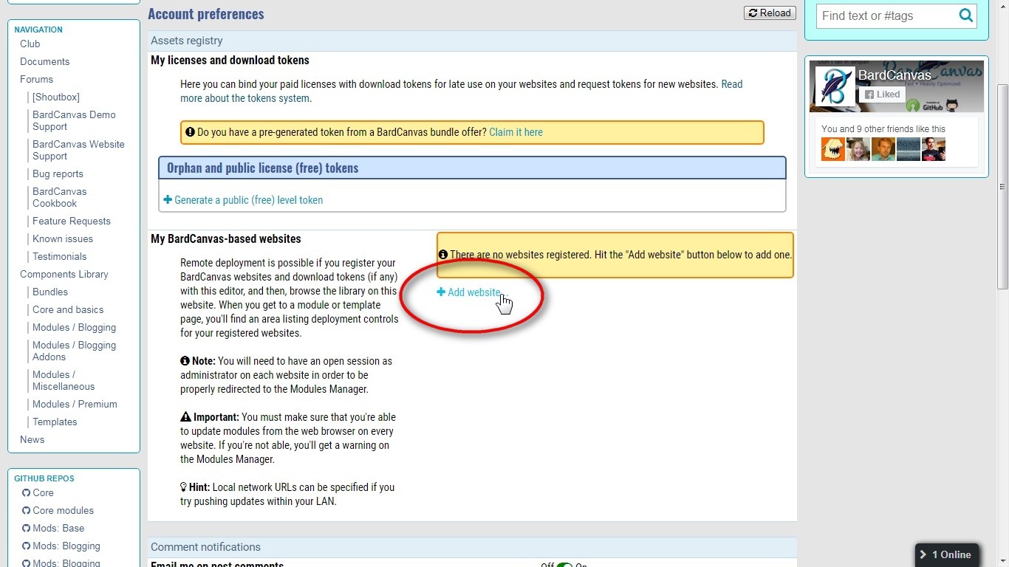1009x567 pixels.
Task: Click the Assets registry section header
Action: pyautogui.click(x=473, y=41)
